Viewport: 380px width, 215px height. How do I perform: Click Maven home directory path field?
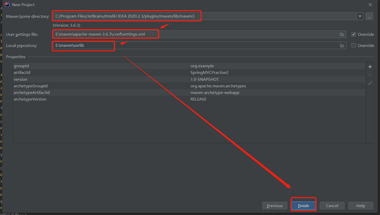[x=205, y=16]
